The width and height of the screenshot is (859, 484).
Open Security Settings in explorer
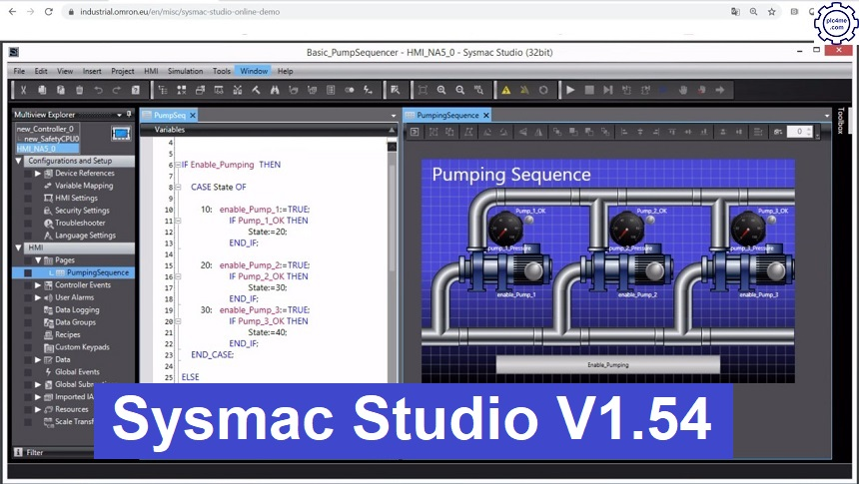click(82, 211)
